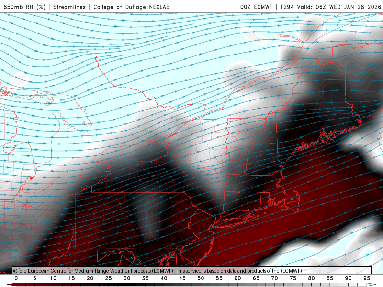Click the '65' label on the color scale

pyautogui.click(x=256, y=278)
